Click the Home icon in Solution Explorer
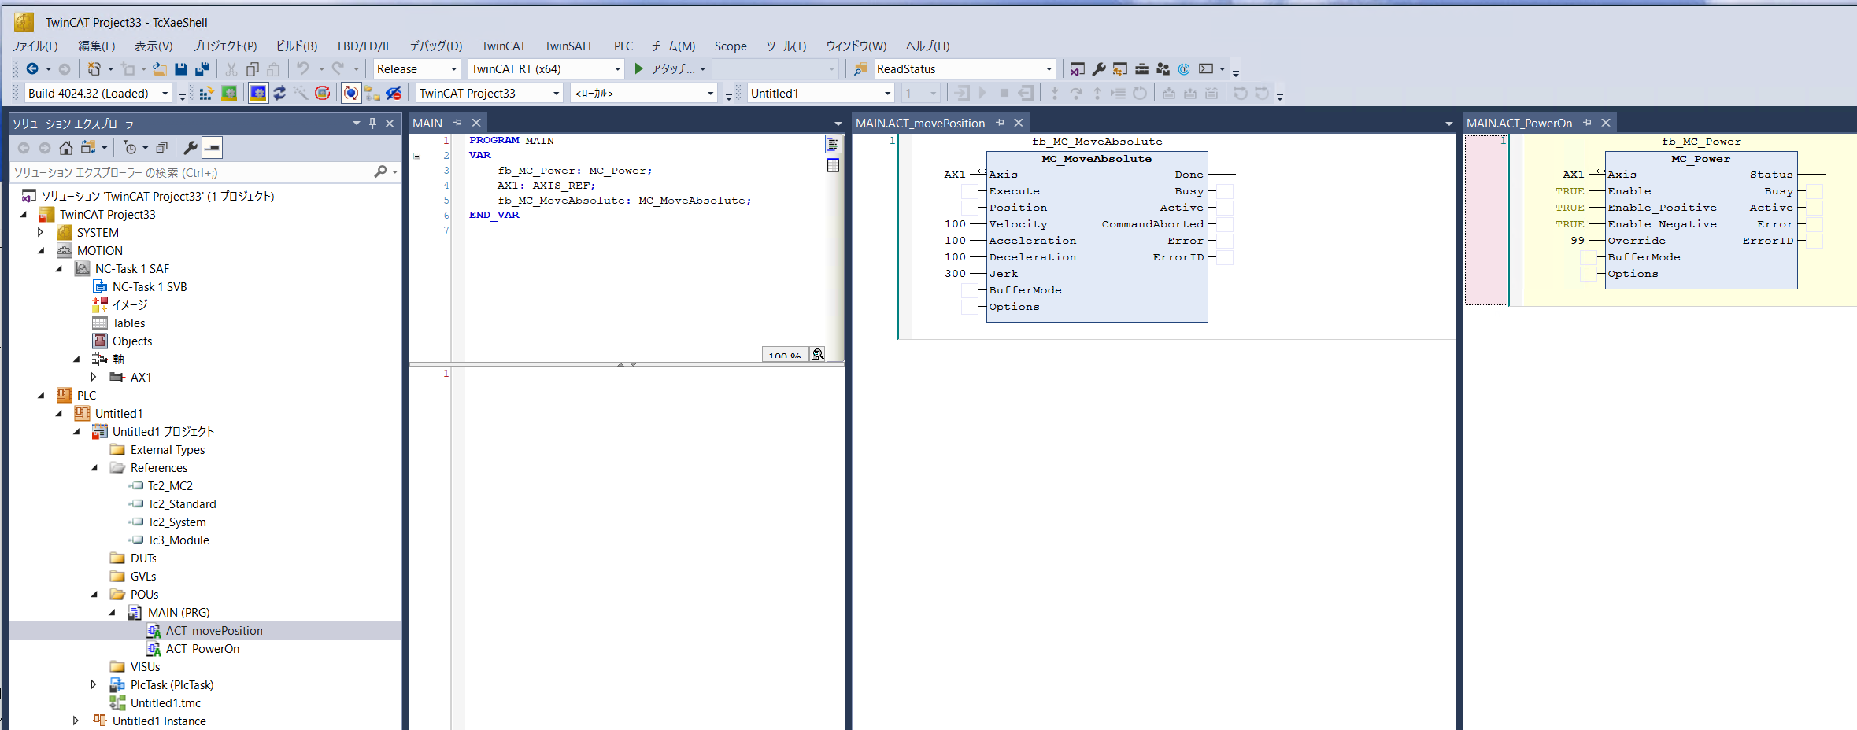 [x=66, y=148]
